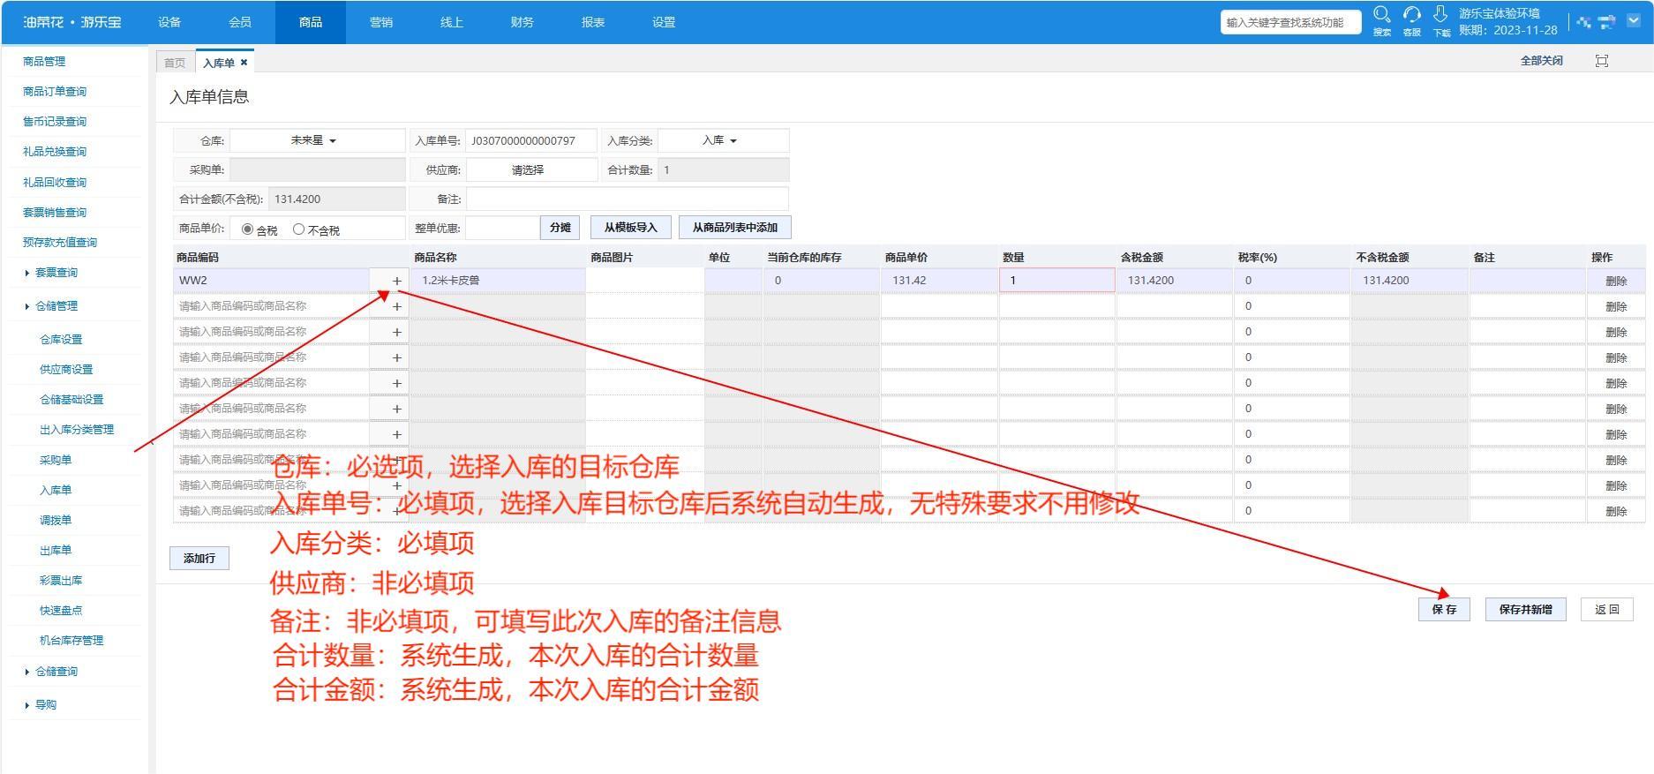Expand the header chevron dropdown at top right
Viewport: 1654px width, 774px height.
point(1634,21)
